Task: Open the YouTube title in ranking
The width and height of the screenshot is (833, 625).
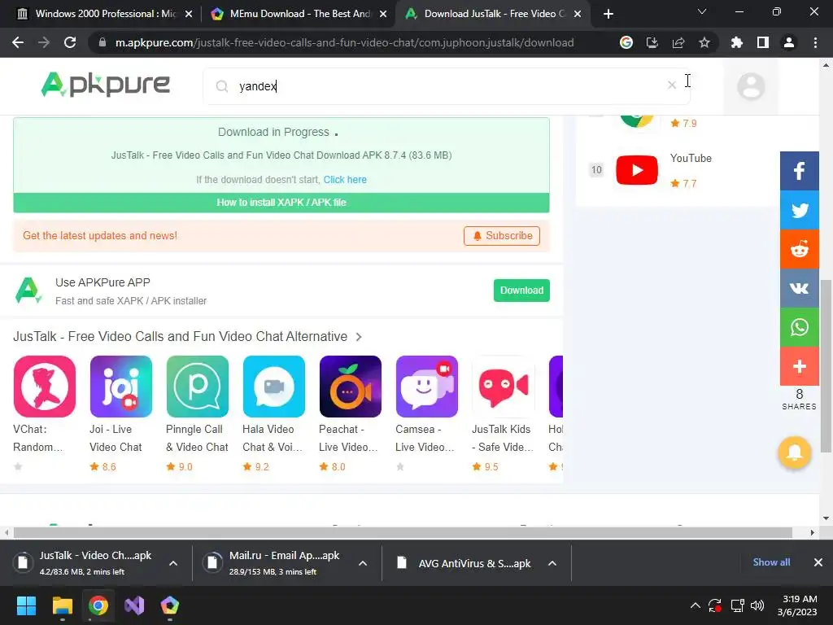Action: [691, 159]
